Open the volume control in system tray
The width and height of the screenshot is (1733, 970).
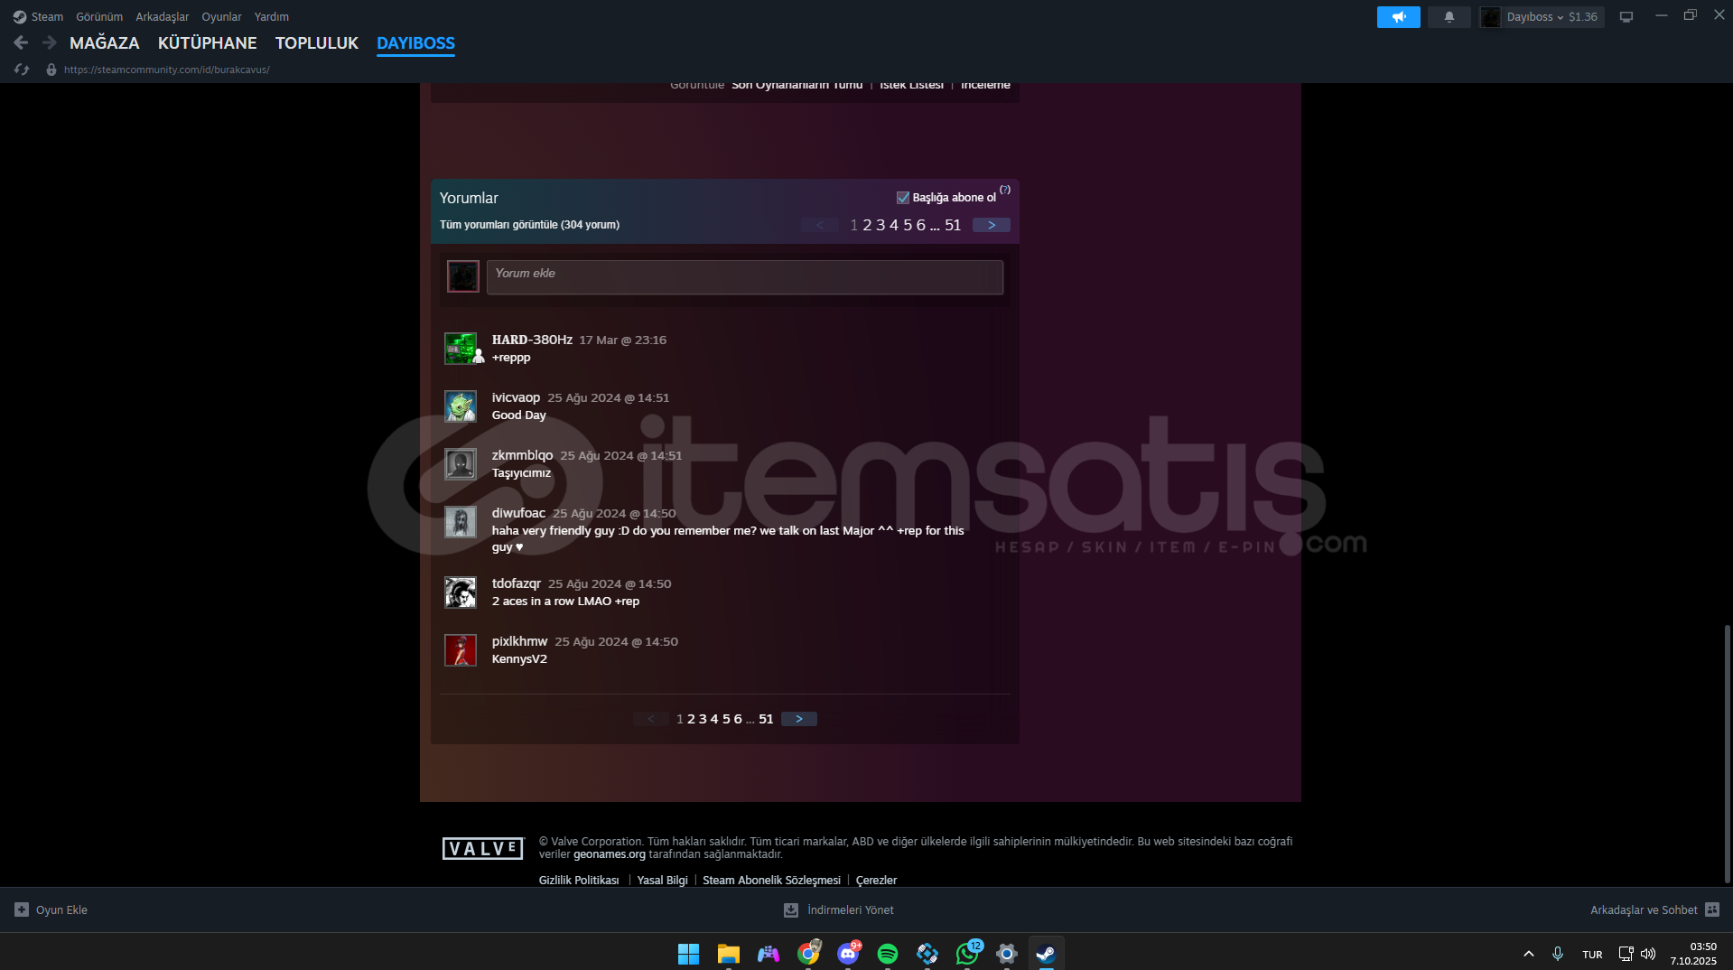(x=1648, y=954)
